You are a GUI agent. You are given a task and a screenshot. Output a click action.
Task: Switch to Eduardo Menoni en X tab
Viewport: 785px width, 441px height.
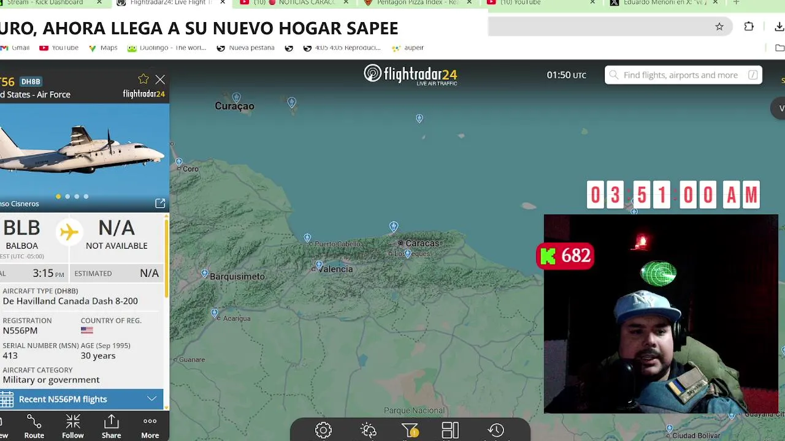(665, 3)
